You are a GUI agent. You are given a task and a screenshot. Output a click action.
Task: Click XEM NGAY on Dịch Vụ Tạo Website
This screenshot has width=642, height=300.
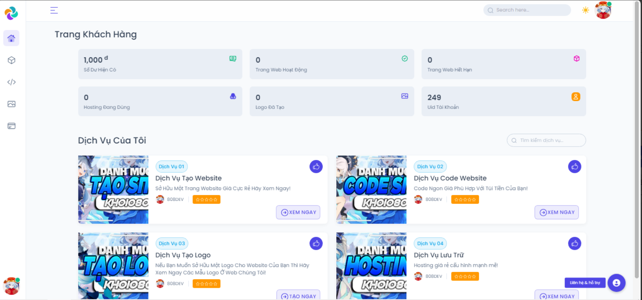click(x=298, y=212)
